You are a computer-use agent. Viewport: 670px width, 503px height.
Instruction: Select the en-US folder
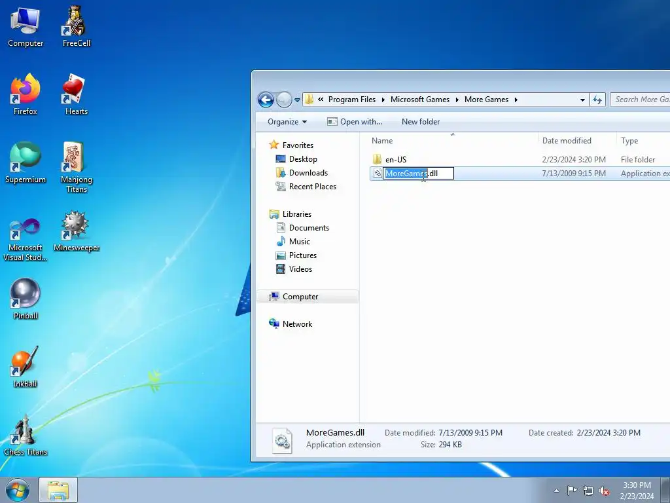click(396, 160)
